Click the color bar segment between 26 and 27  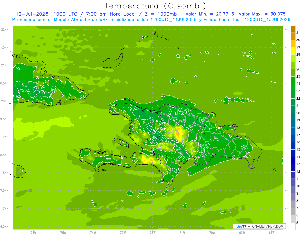(293, 65)
